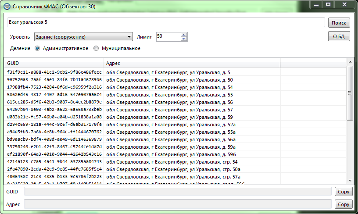The image size is (358, 214).
Task: Maximize the Справочник ФИАС window
Action: point(328,4)
